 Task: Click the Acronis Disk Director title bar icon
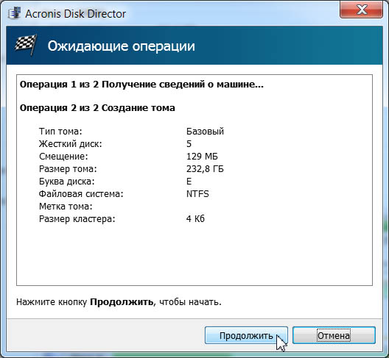[x=15, y=14]
